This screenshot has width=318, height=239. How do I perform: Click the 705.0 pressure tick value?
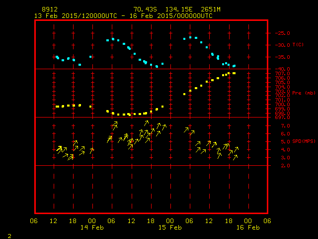click(x=282, y=83)
